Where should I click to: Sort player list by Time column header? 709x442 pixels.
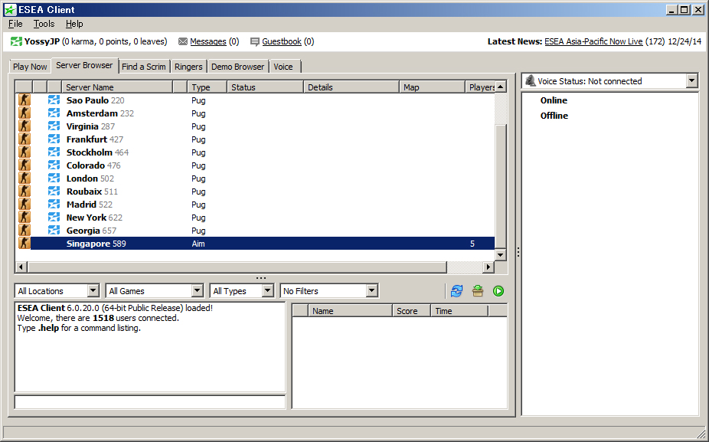coord(459,311)
